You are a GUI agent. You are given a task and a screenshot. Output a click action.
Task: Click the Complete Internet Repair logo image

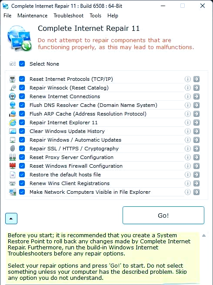click(x=20, y=38)
